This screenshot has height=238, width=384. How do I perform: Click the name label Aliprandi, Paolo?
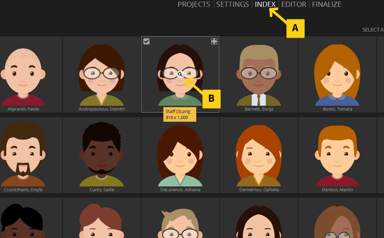coord(23,109)
